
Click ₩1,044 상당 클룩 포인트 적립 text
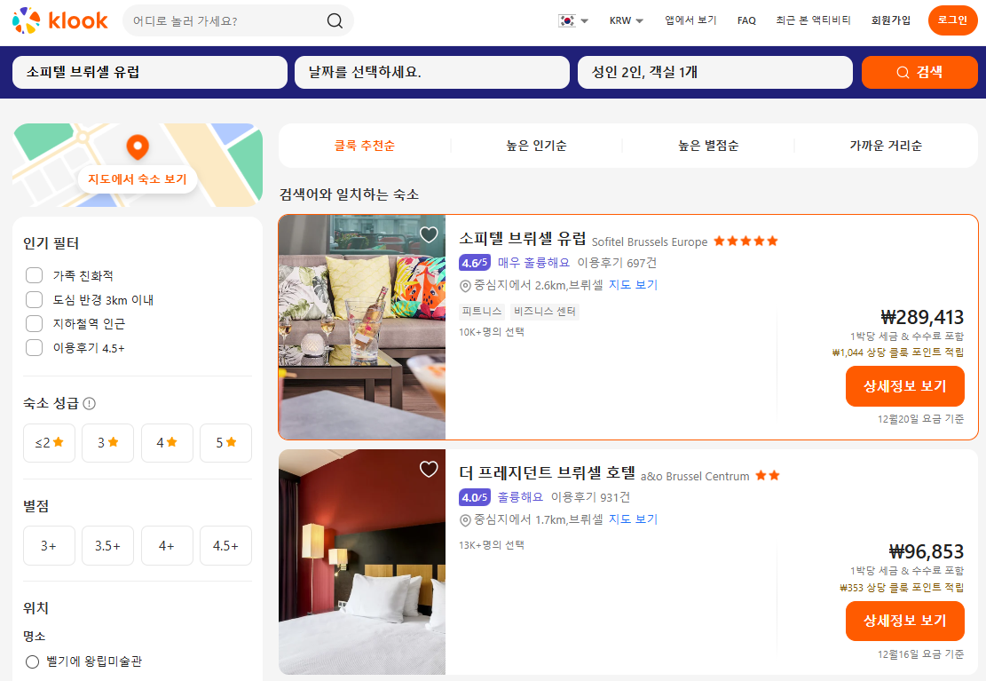click(898, 352)
